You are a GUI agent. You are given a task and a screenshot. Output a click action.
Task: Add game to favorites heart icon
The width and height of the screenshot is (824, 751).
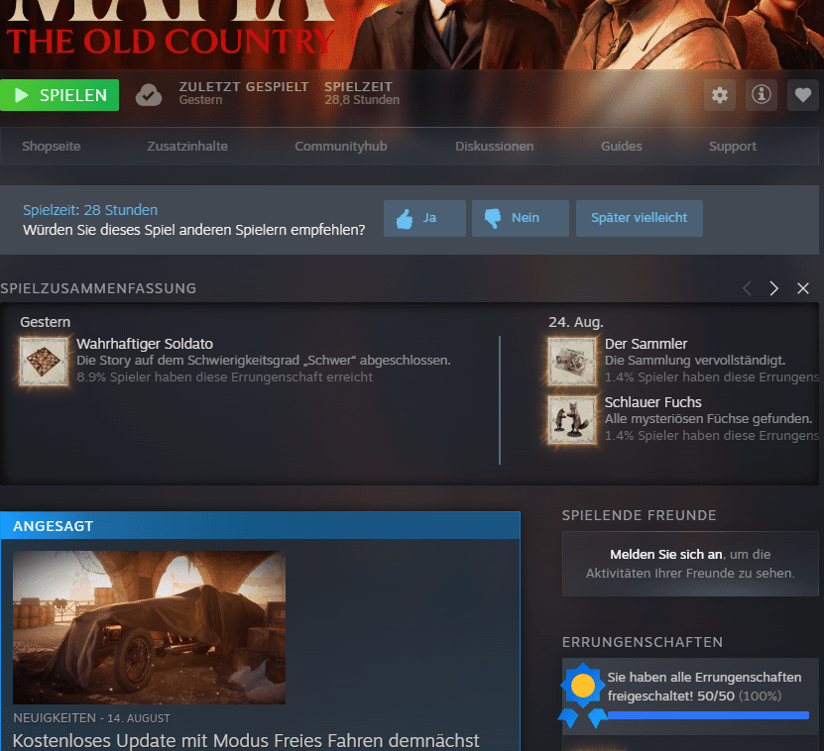tap(802, 95)
